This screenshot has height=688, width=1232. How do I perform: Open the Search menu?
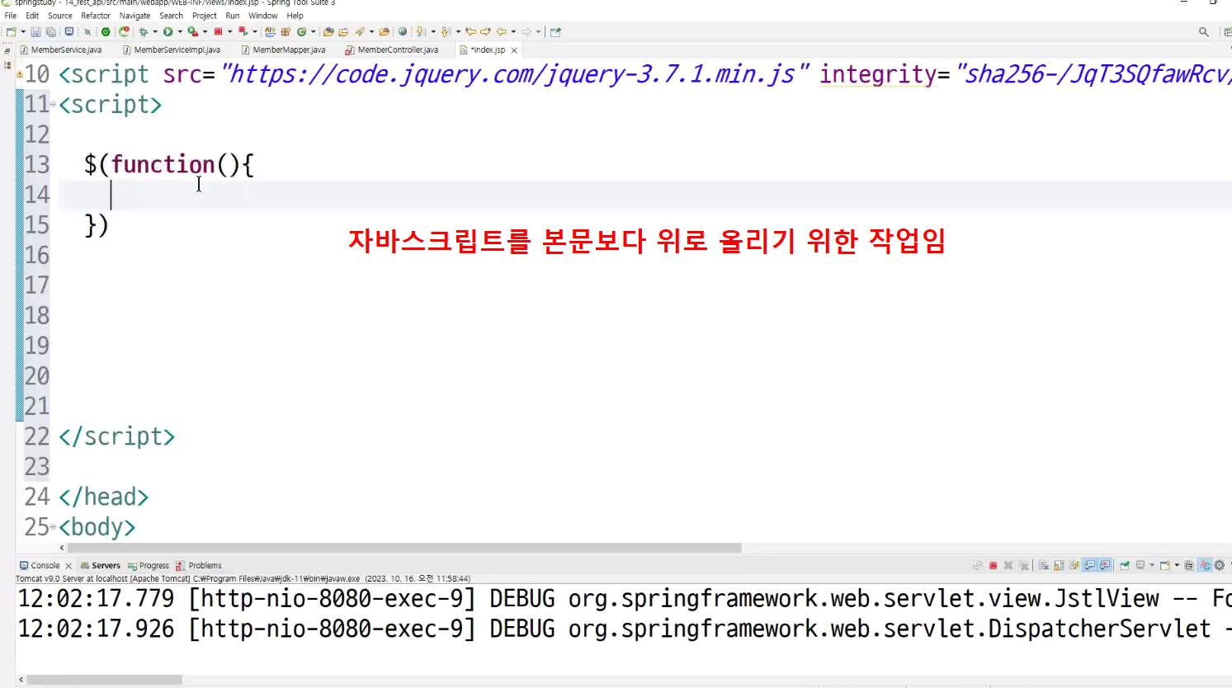pos(171,16)
